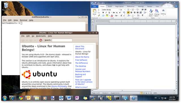Image resolution: width=181 pixels, height=103 pixels.
Task: Open the Change Case (Aa) dropdown
Action: [x=117, y=16]
